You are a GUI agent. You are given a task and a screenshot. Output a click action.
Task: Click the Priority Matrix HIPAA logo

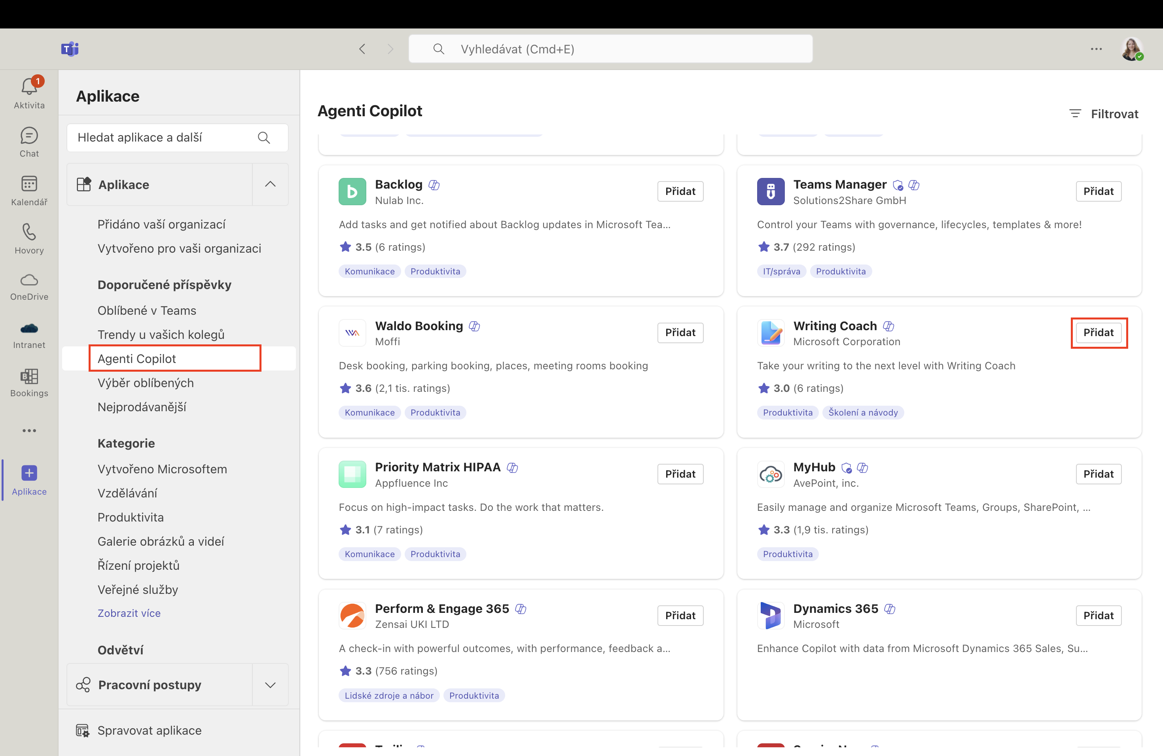(352, 474)
